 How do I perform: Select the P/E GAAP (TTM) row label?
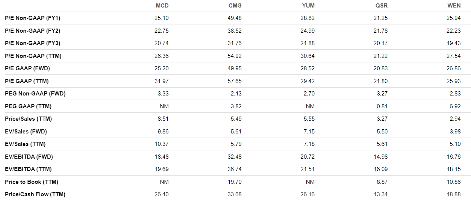[27, 81]
